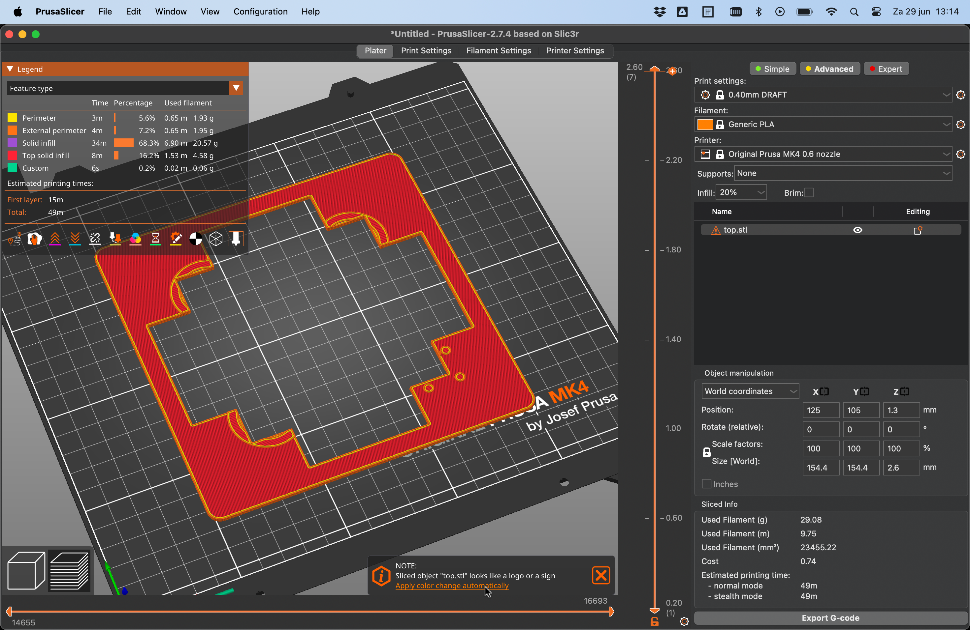Toggle Tool changes two-nozzle icon
The width and height of the screenshot is (970, 630).
115,239
